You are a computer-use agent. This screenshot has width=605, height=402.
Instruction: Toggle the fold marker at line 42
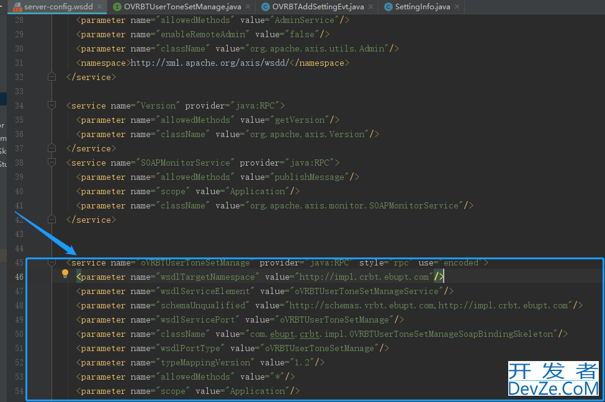[x=52, y=220]
